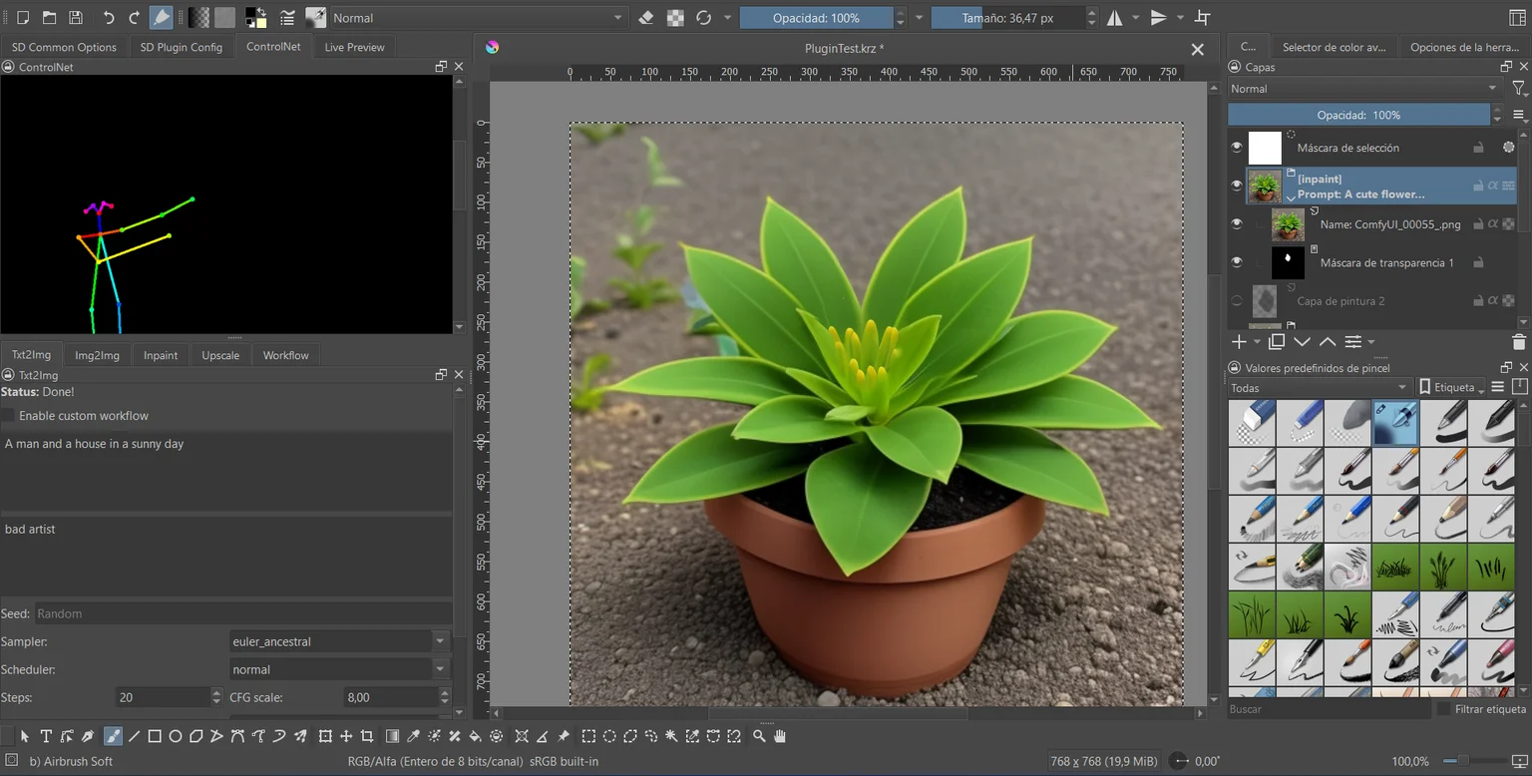The width and height of the screenshot is (1532, 776).
Task: Click the Seed Random input field
Action: point(242,613)
